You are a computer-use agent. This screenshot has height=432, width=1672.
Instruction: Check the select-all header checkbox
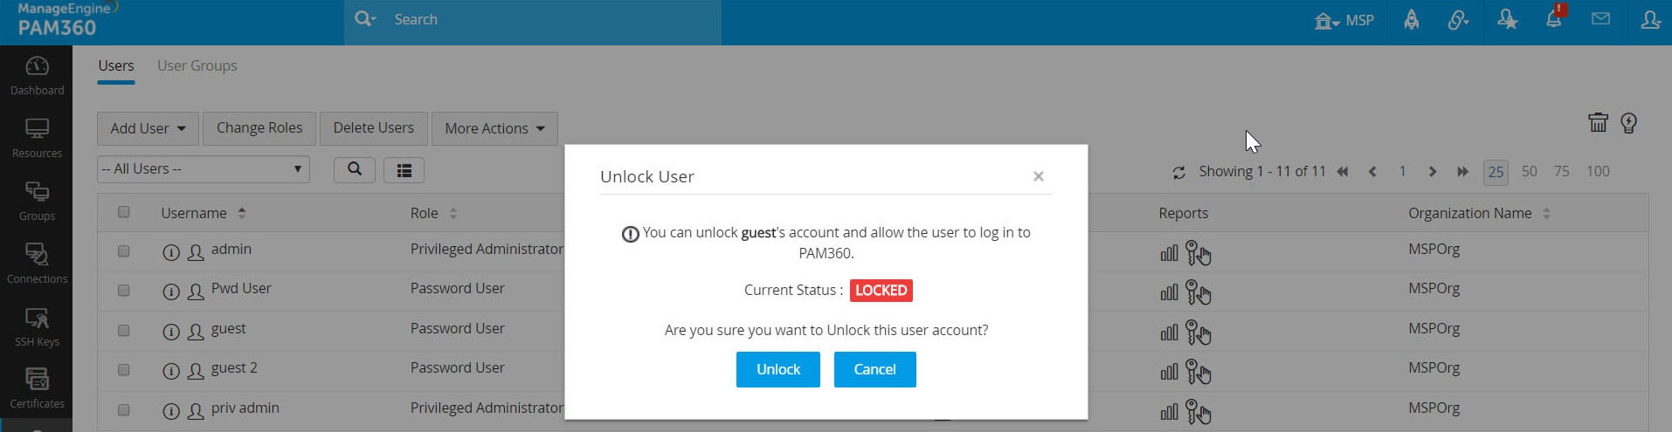point(124,212)
